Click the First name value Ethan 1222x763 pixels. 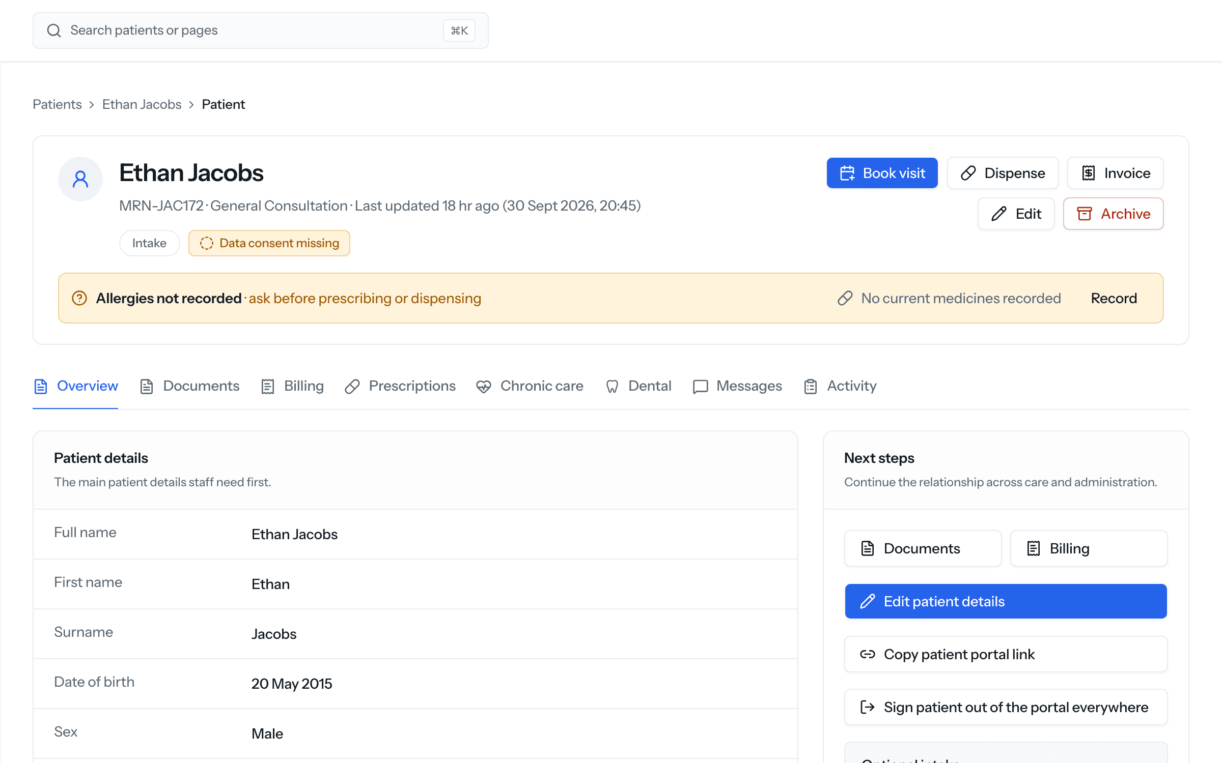point(270,584)
